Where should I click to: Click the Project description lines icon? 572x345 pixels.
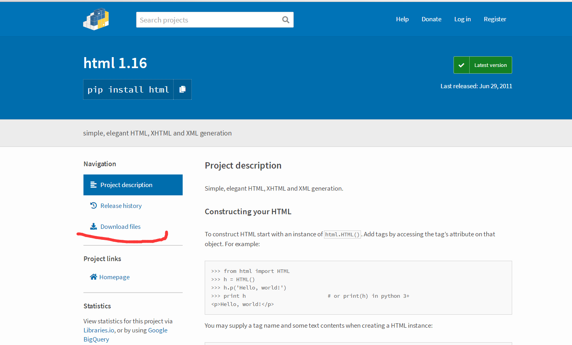(x=93, y=185)
